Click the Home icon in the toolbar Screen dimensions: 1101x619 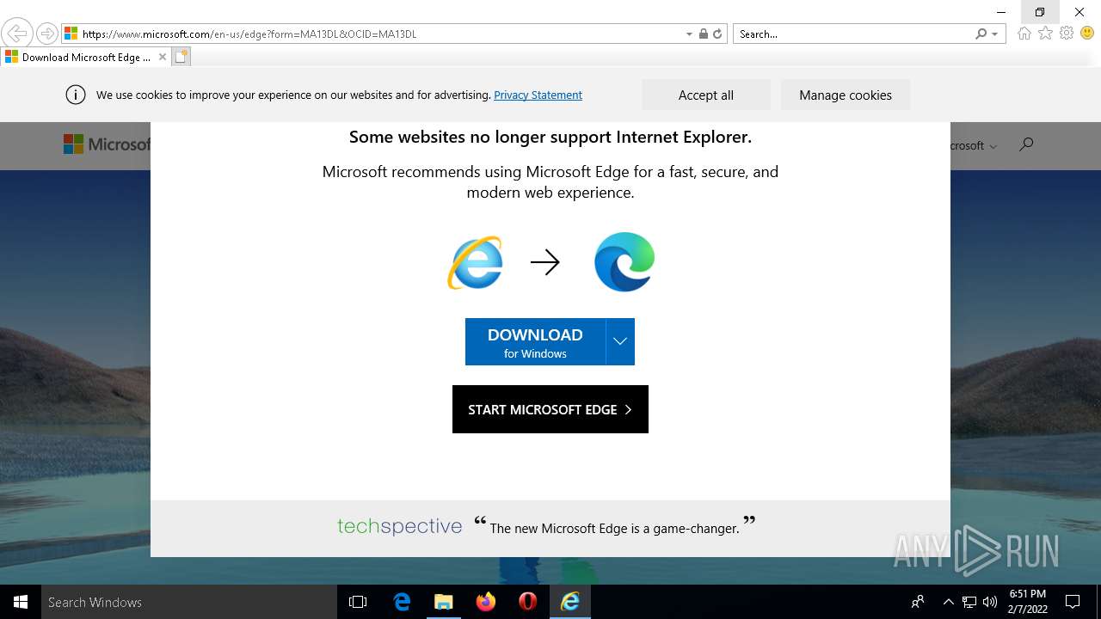click(1024, 34)
